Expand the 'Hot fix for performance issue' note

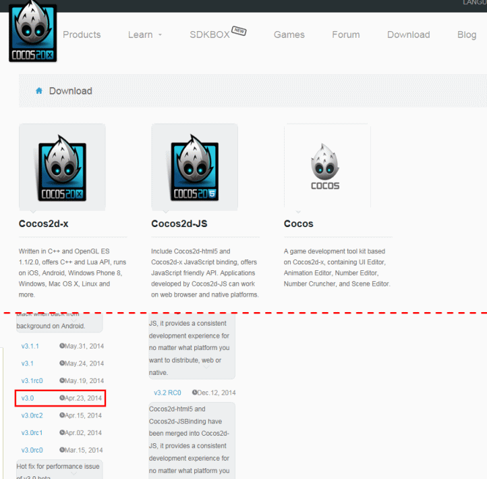tap(74, 474)
